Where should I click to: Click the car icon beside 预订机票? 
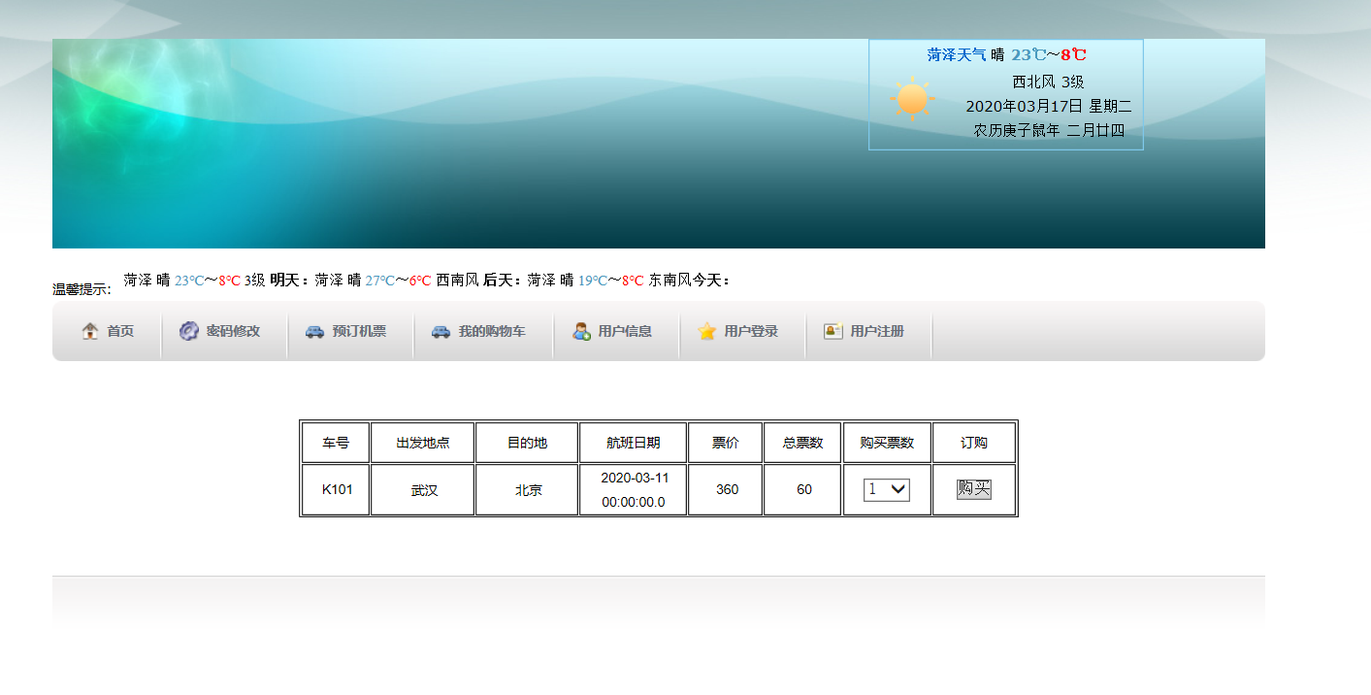click(x=314, y=331)
